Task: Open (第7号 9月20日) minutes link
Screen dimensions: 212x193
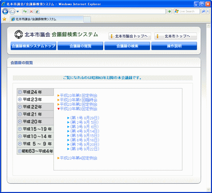Action: (85, 145)
